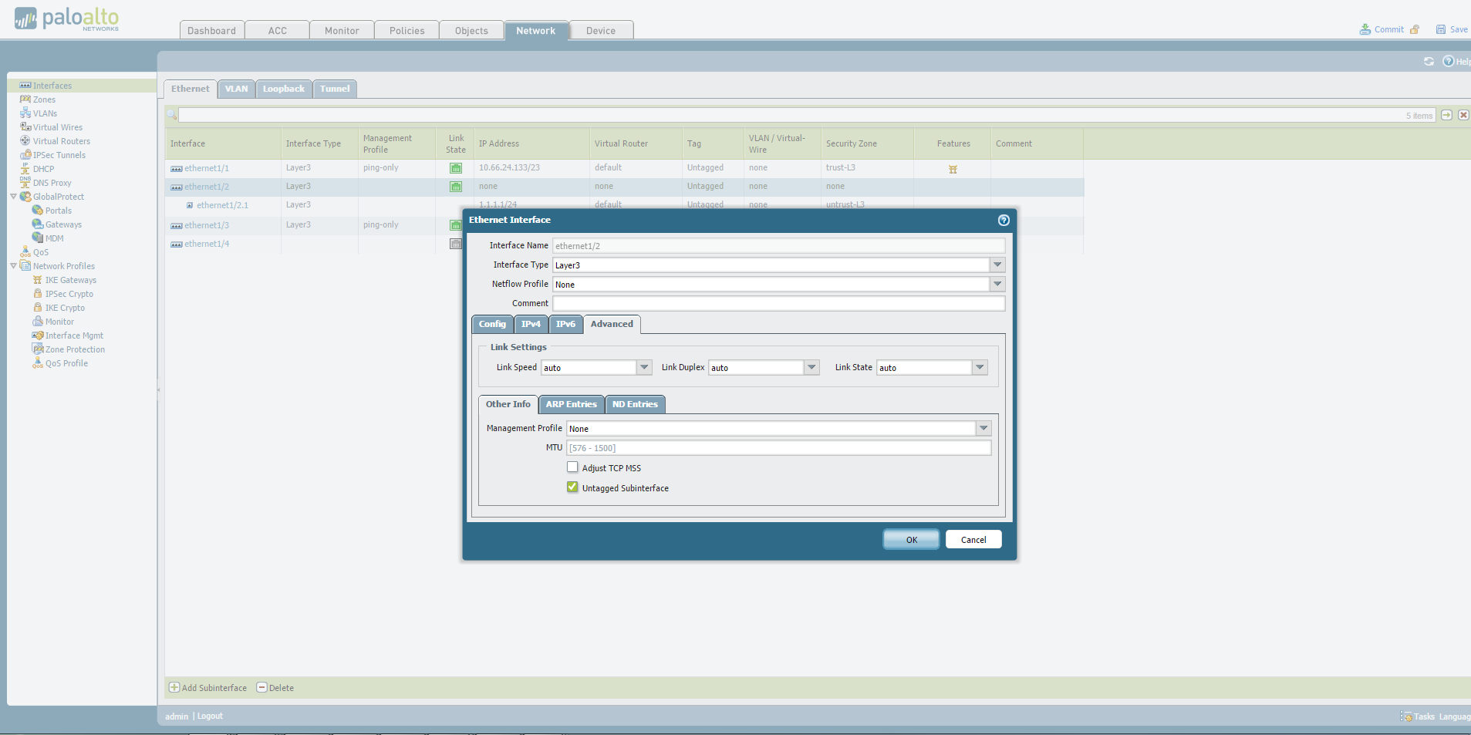Open the Link Speed dropdown
1471x735 pixels.
tap(644, 368)
